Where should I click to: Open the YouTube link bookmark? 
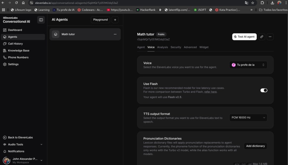click(x=120, y=10)
